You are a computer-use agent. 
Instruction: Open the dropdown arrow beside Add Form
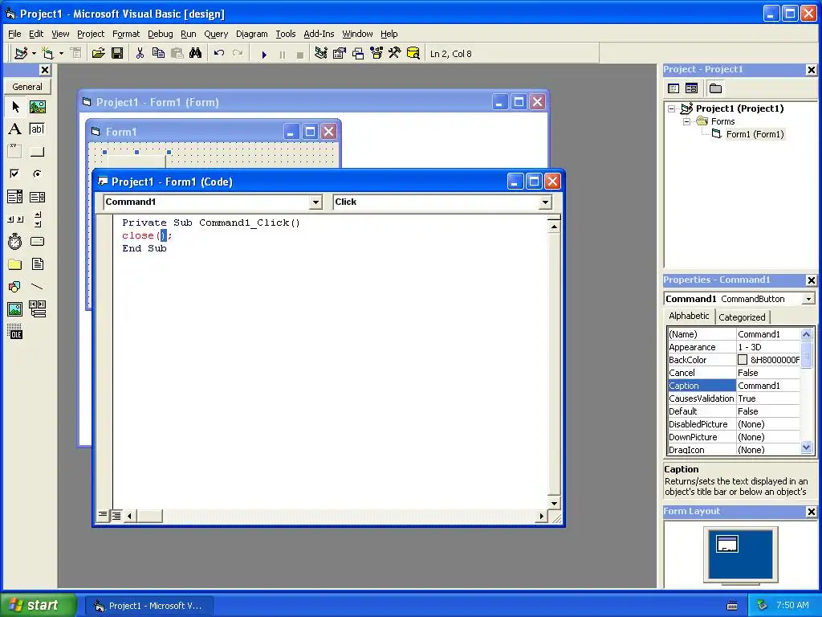tap(61, 54)
